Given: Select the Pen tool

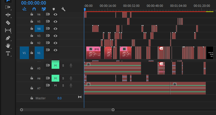Looking at the screenshot, I should point(8,38).
